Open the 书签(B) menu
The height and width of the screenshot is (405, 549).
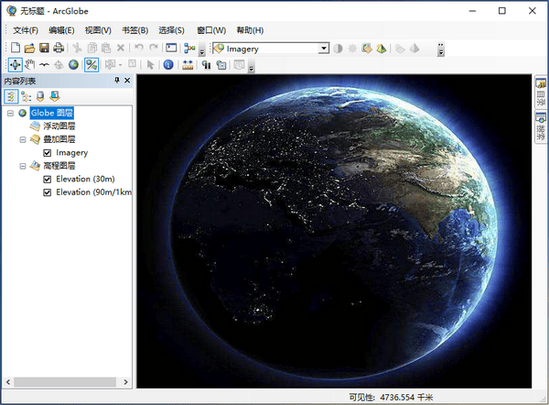[135, 30]
